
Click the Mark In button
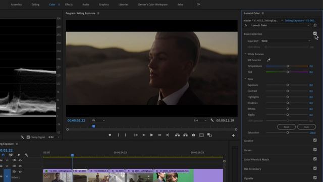coord(118,135)
